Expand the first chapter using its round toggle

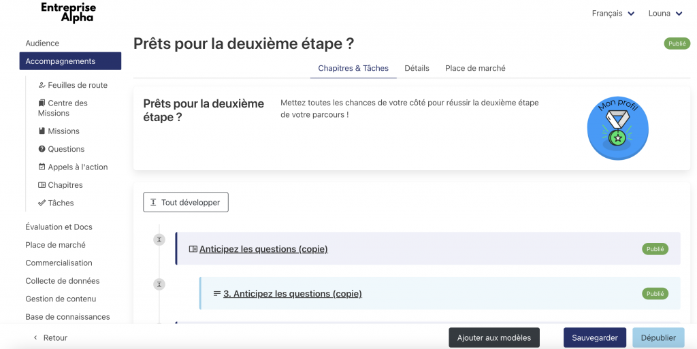click(x=159, y=239)
